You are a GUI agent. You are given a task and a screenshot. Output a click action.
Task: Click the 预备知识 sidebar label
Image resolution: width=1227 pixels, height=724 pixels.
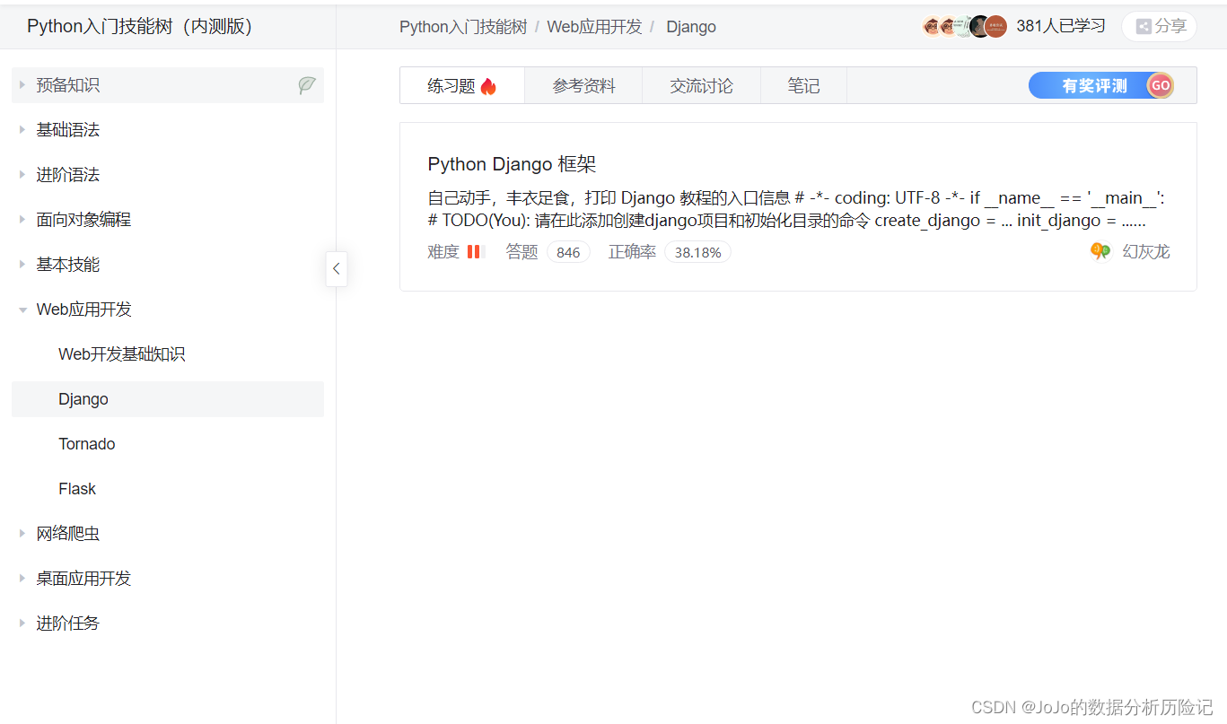[67, 85]
